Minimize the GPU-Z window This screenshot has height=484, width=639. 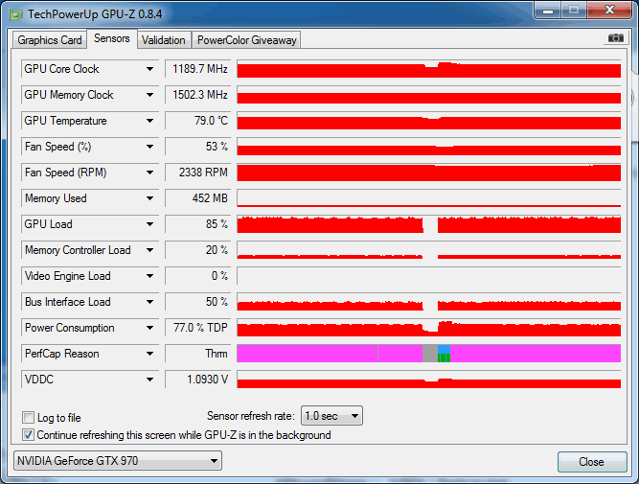tap(549, 10)
